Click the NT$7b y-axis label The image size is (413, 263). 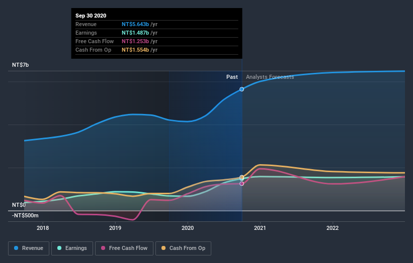pyautogui.click(x=20, y=65)
